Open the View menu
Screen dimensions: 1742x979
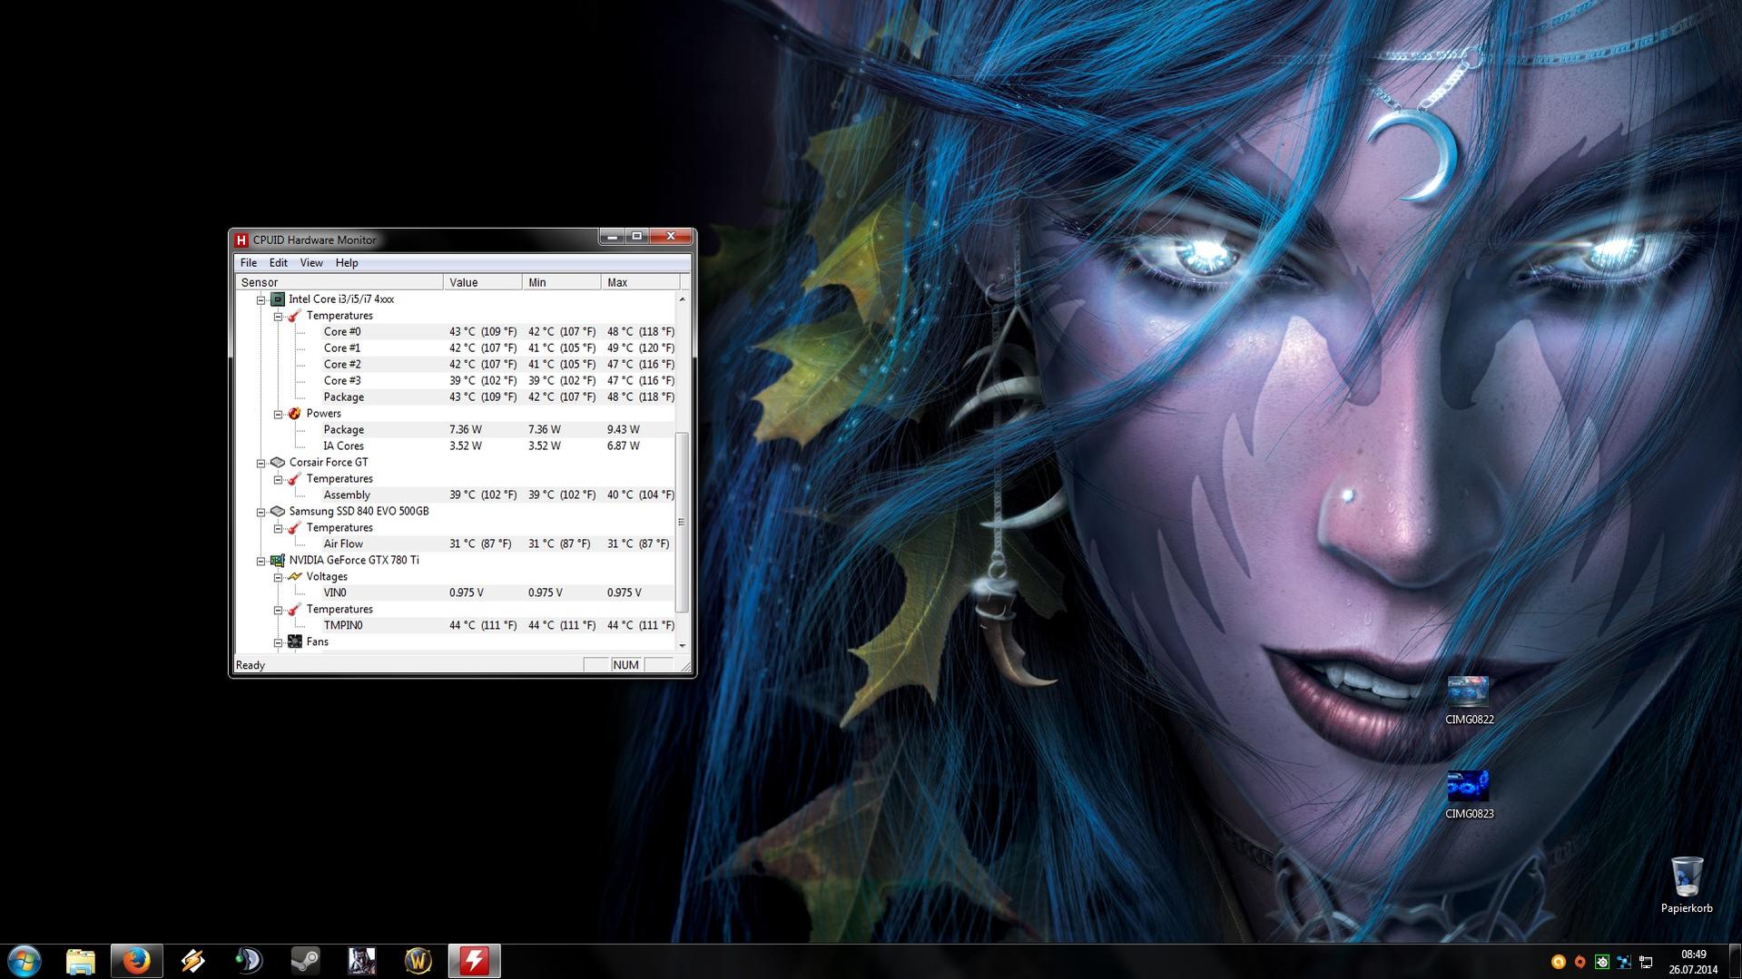(x=311, y=263)
